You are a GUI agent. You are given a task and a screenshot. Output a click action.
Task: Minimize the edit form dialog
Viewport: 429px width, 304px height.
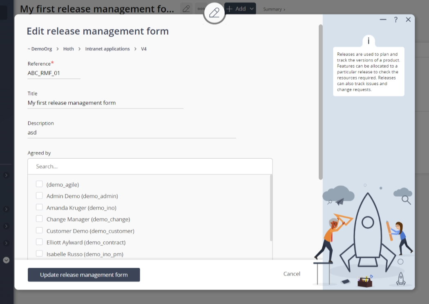pyautogui.click(x=383, y=20)
